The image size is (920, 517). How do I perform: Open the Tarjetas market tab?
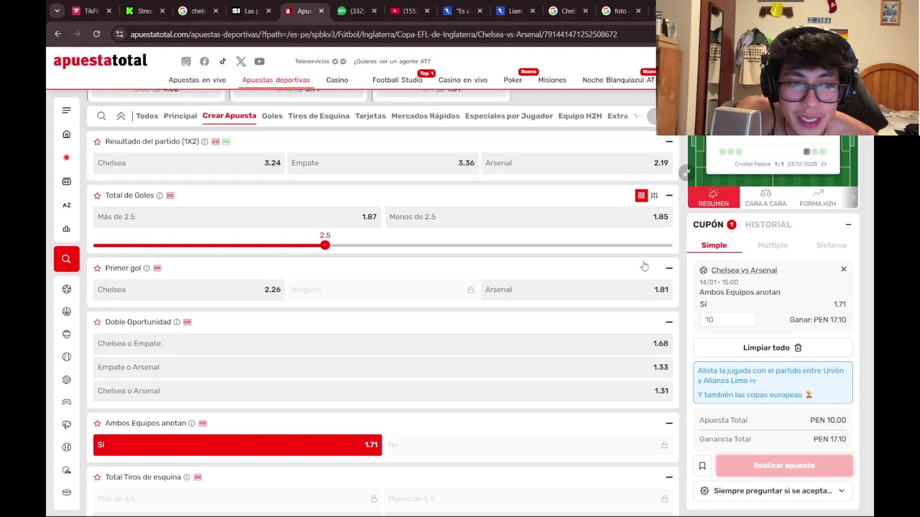pyautogui.click(x=370, y=116)
